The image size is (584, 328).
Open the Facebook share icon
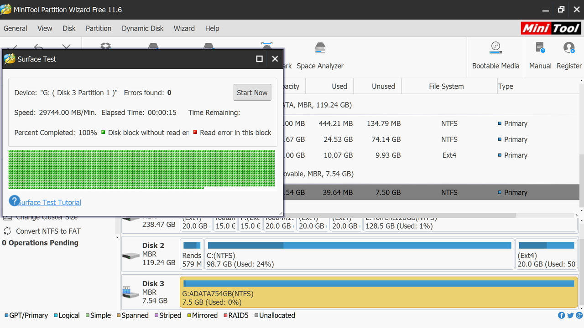click(562, 315)
